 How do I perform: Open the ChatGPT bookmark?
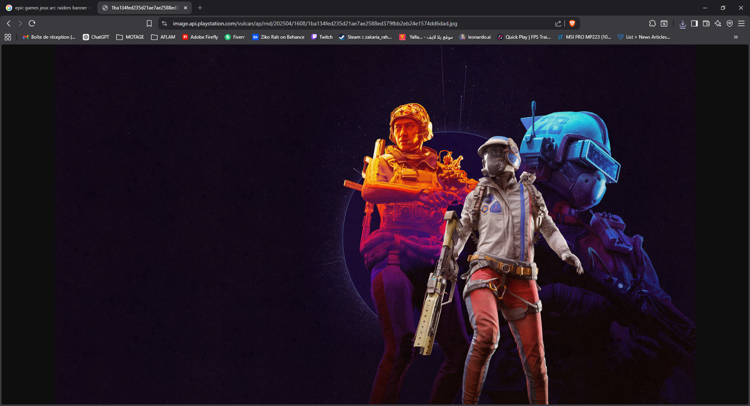coord(96,37)
